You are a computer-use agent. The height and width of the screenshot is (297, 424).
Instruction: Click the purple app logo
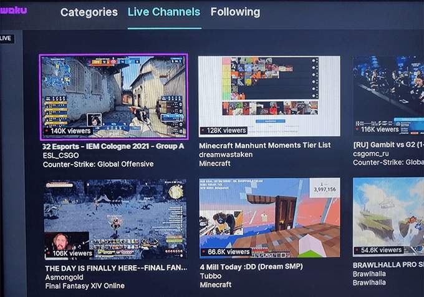pyautogui.click(x=14, y=10)
